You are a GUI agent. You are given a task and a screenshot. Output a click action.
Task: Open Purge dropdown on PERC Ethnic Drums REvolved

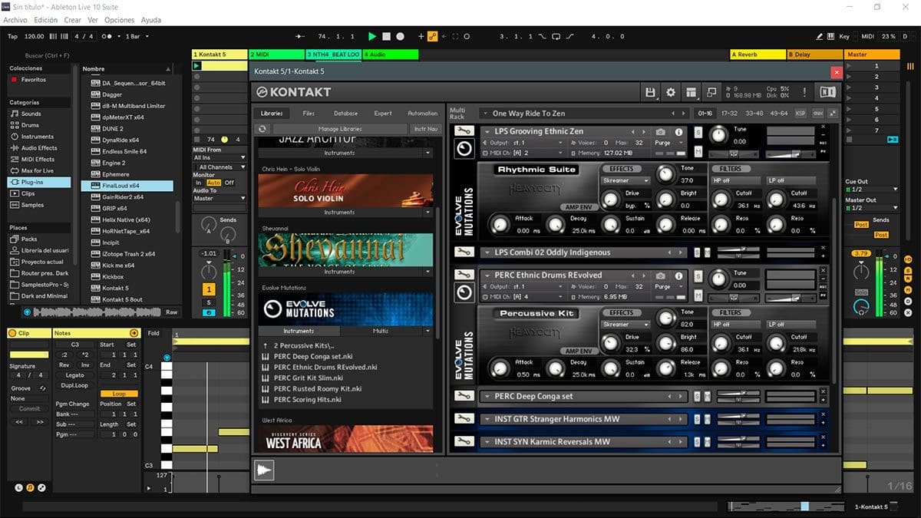666,286
